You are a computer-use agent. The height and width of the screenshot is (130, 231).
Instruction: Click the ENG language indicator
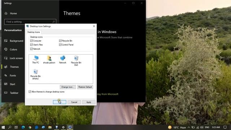207,127
